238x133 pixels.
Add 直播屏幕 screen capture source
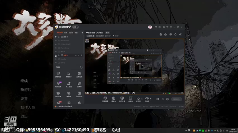pos(105,99)
